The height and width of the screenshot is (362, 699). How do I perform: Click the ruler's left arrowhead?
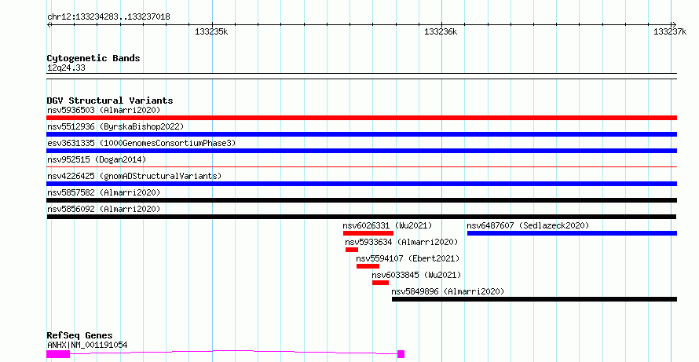(49, 24)
